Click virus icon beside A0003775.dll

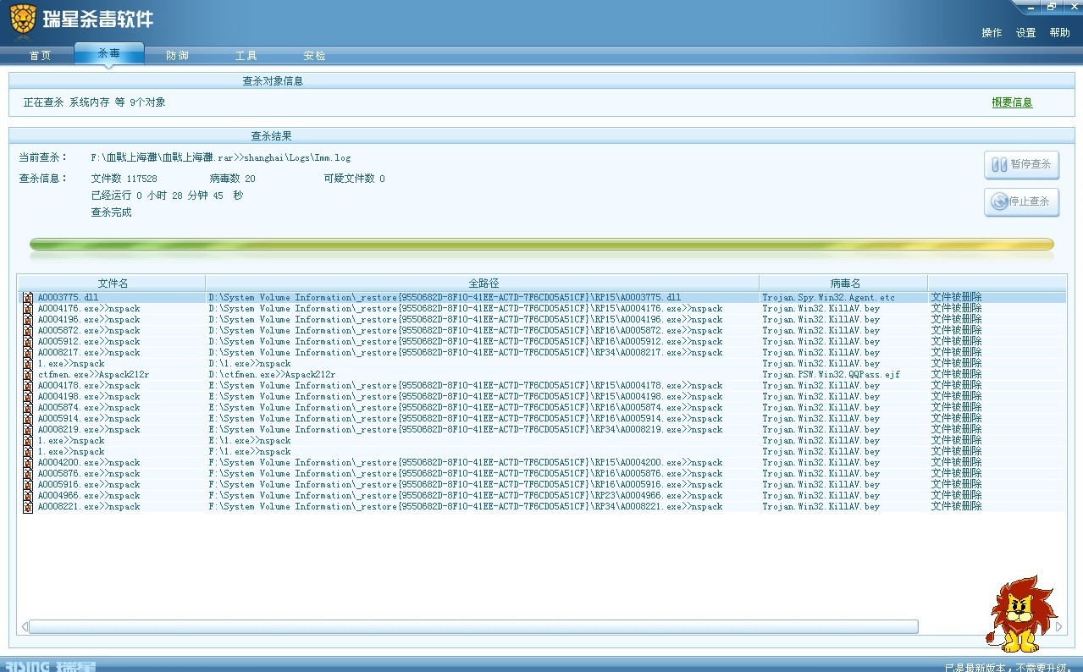point(28,298)
